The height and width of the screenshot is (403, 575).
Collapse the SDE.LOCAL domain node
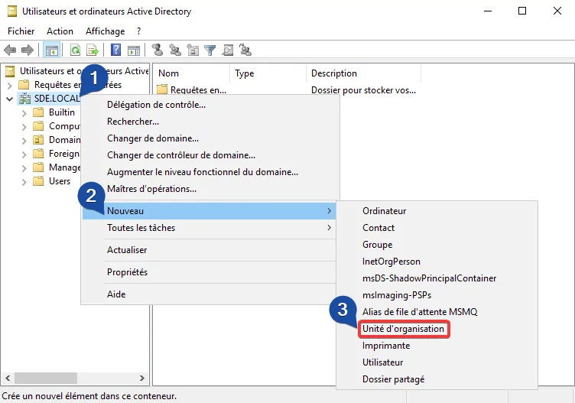pos(9,99)
